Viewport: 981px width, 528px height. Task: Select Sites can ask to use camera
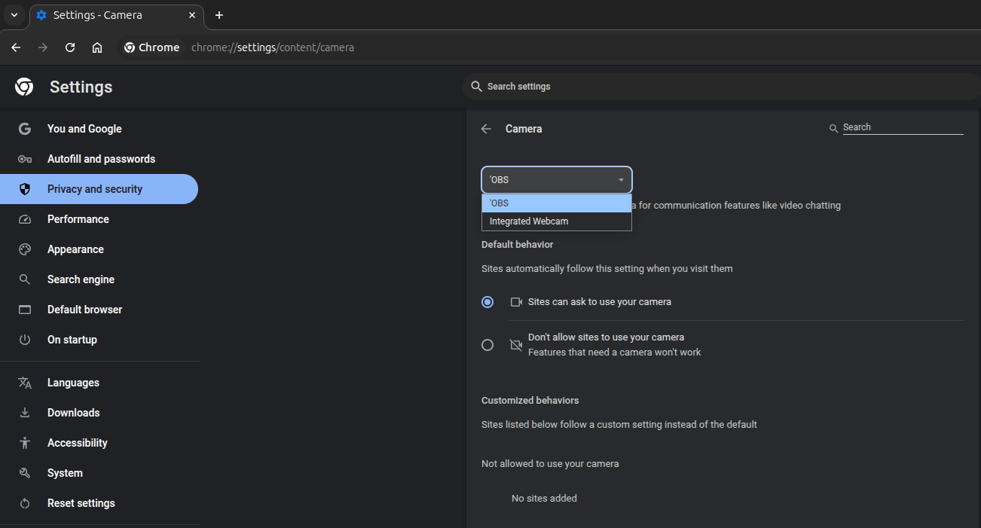pyautogui.click(x=487, y=302)
